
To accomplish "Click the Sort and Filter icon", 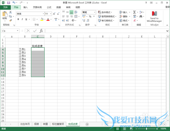I will [141, 12].
